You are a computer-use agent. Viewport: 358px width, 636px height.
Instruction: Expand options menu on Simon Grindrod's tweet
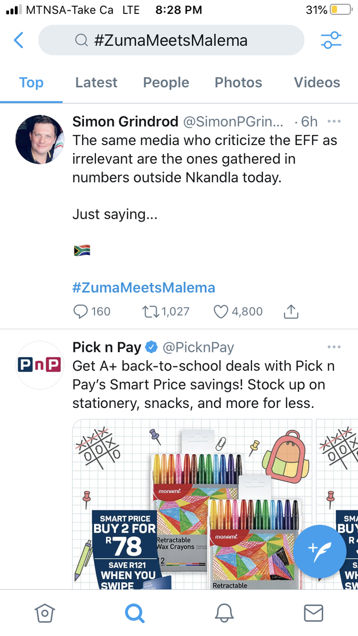(x=334, y=121)
